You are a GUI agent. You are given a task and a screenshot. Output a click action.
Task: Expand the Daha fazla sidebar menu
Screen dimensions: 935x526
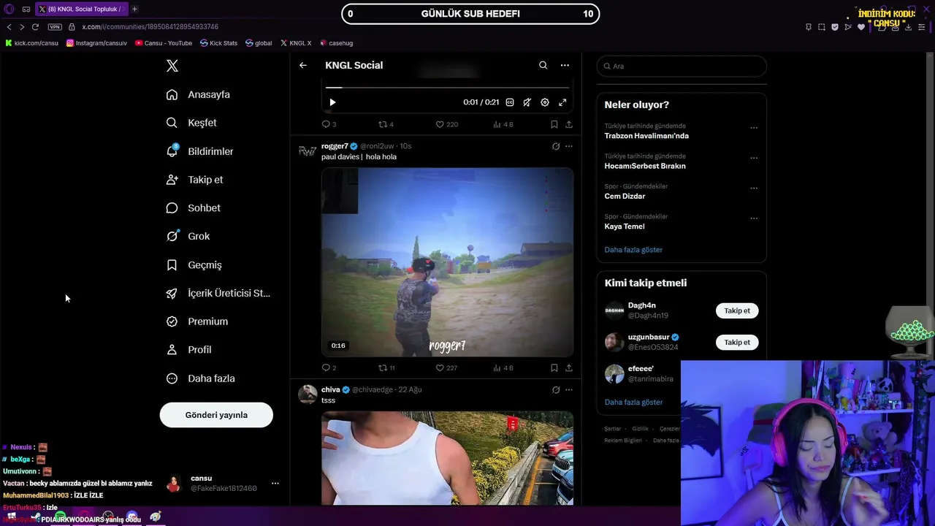coord(200,378)
